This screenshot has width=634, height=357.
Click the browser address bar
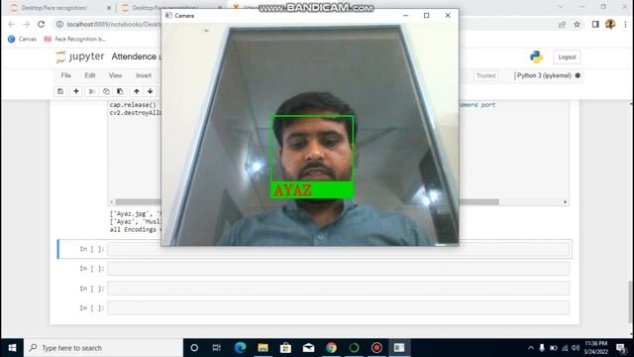pos(303,24)
